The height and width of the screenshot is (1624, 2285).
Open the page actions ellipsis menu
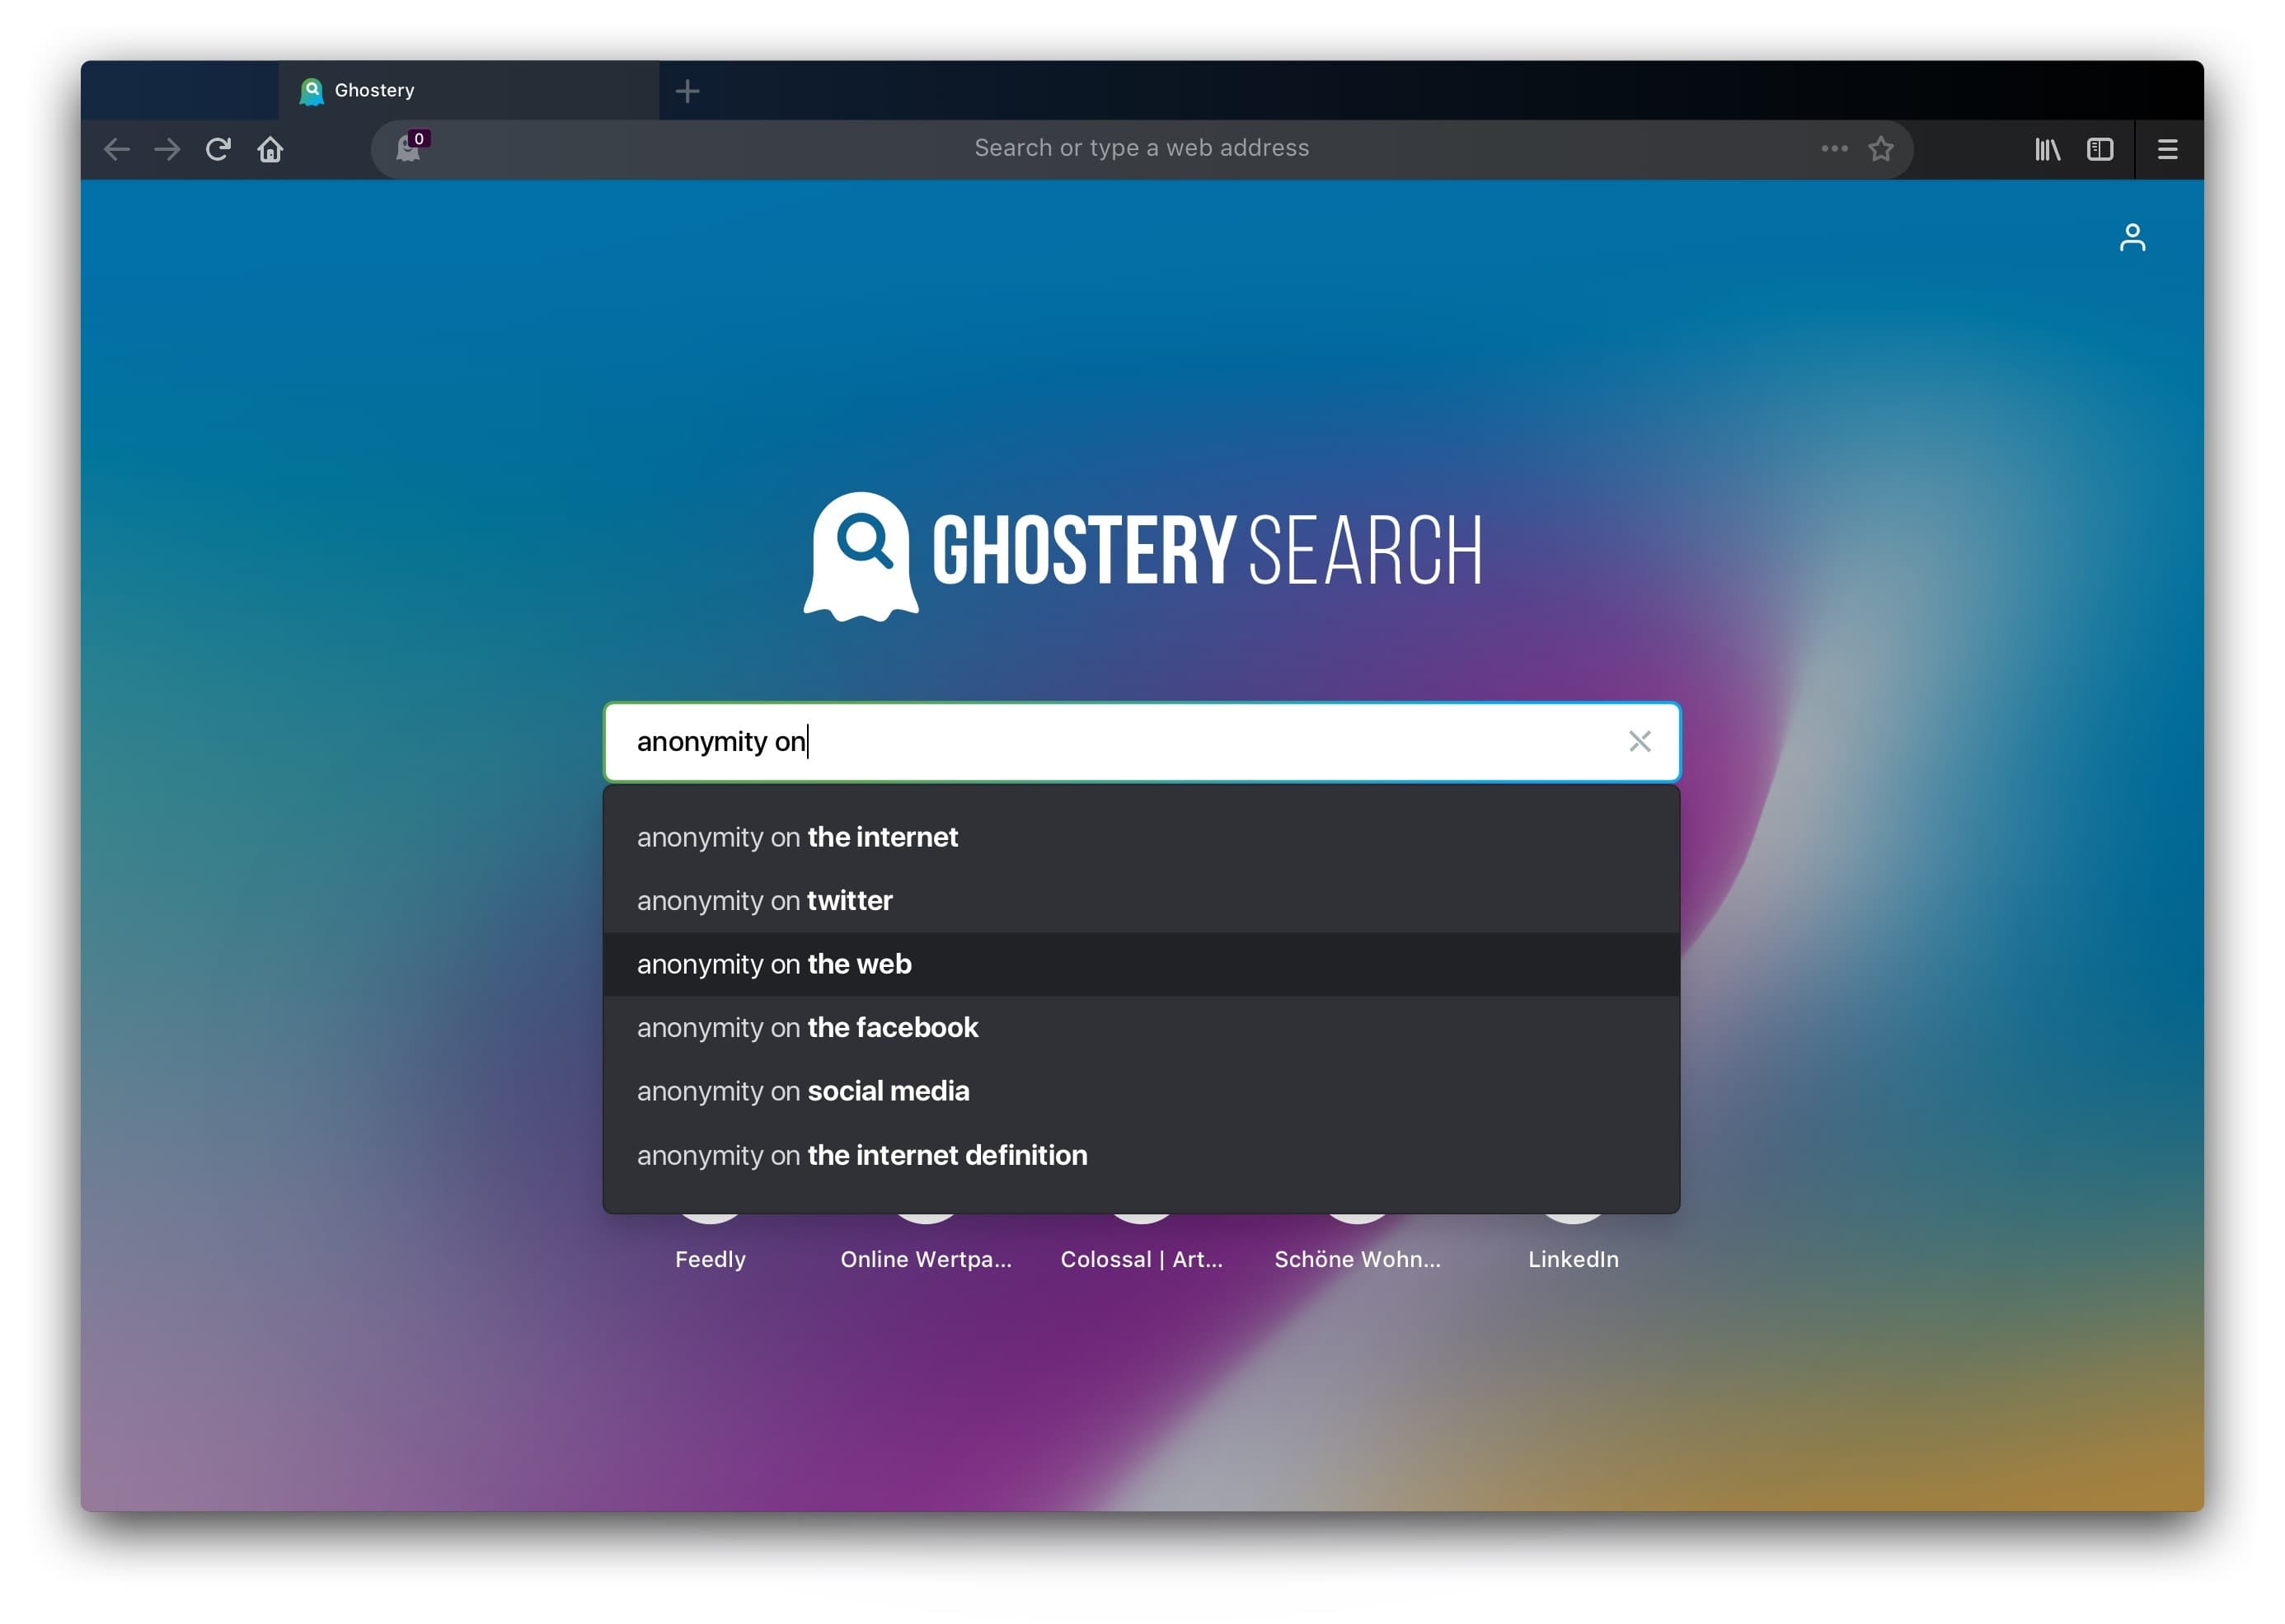tap(1833, 149)
